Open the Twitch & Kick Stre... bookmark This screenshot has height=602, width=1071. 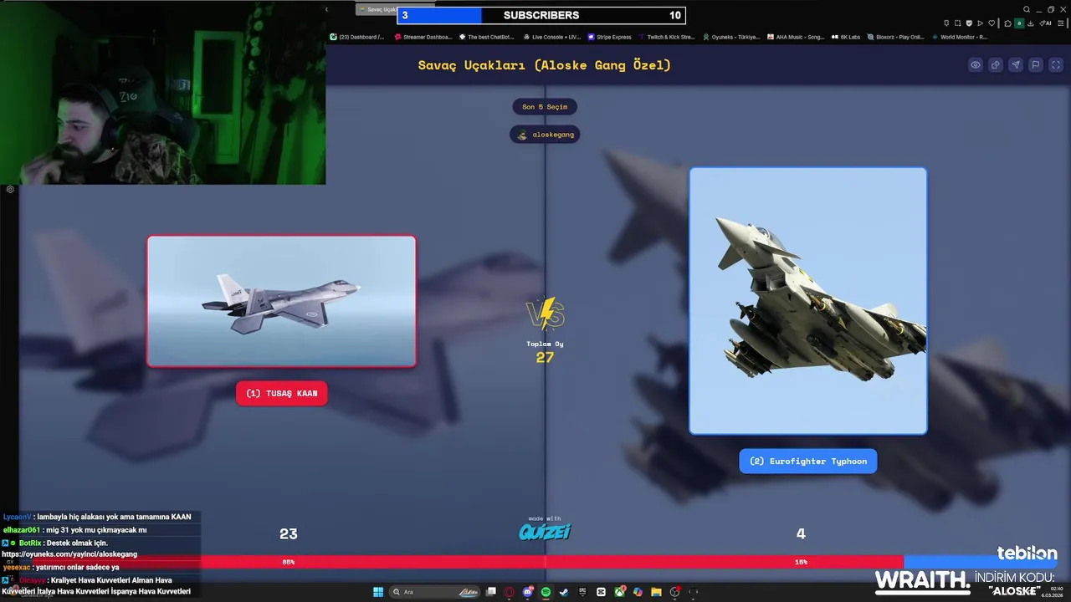[667, 37]
